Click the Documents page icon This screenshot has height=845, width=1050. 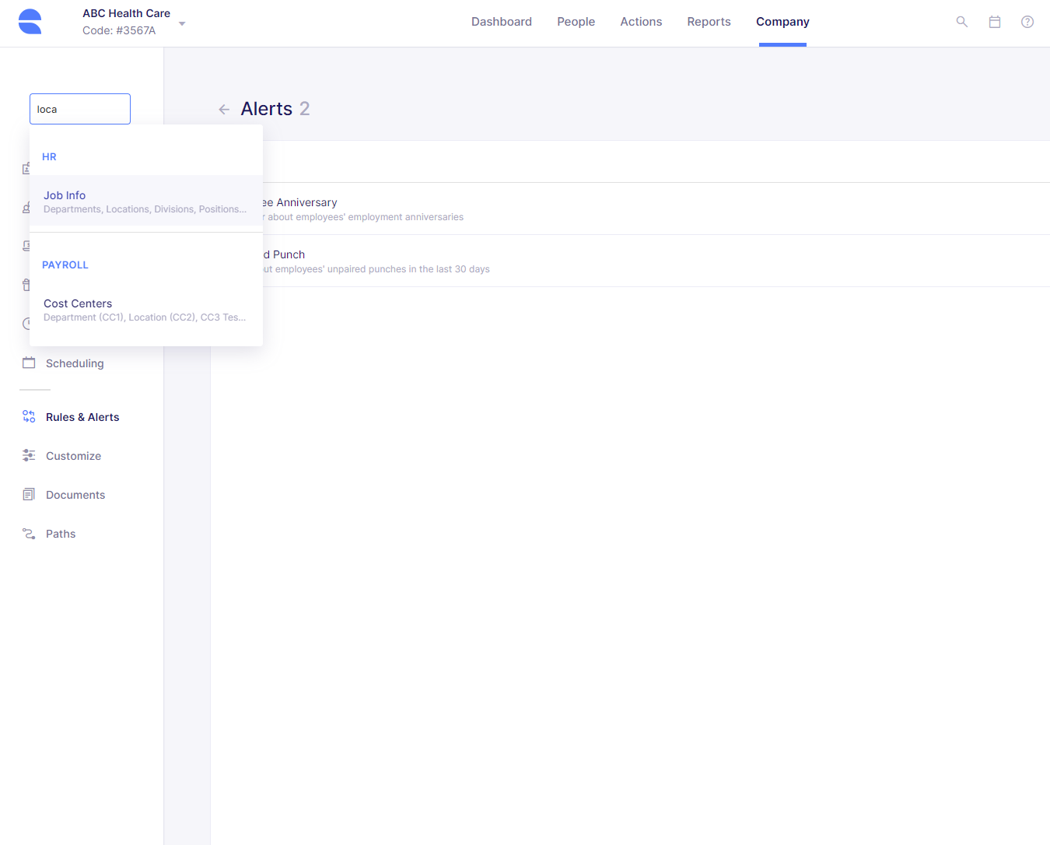tap(29, 494)
